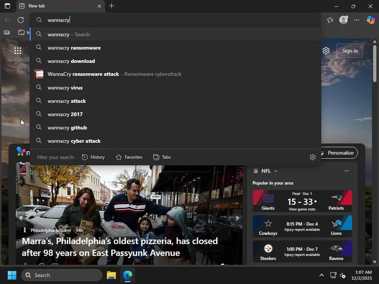Click the Philadelphia Inquirer source label
379x284 pixels.
51,230
